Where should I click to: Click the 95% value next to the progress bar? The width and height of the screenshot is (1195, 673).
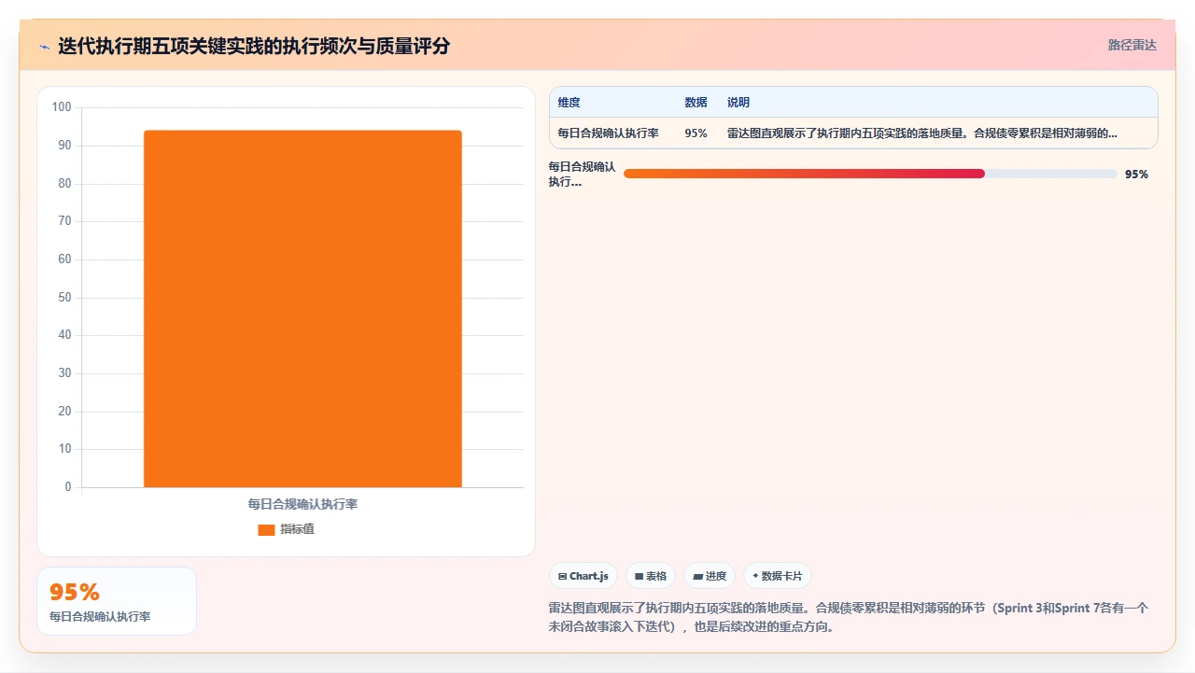[1136, 175]
